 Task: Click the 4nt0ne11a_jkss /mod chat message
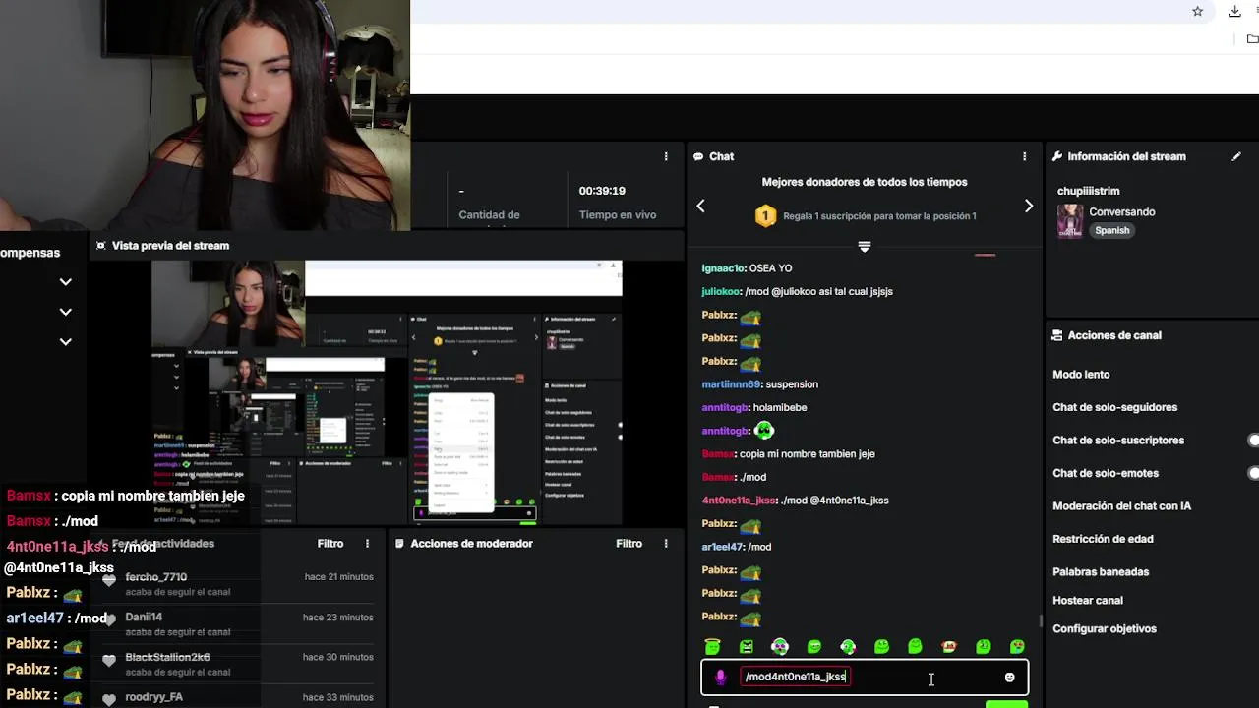[795, 501]
